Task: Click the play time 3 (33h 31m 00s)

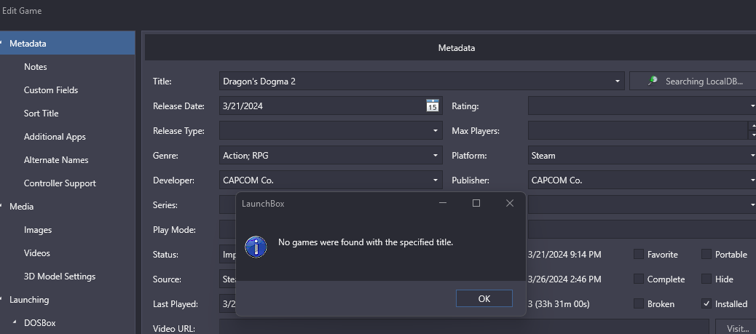Action: [559, 304]
